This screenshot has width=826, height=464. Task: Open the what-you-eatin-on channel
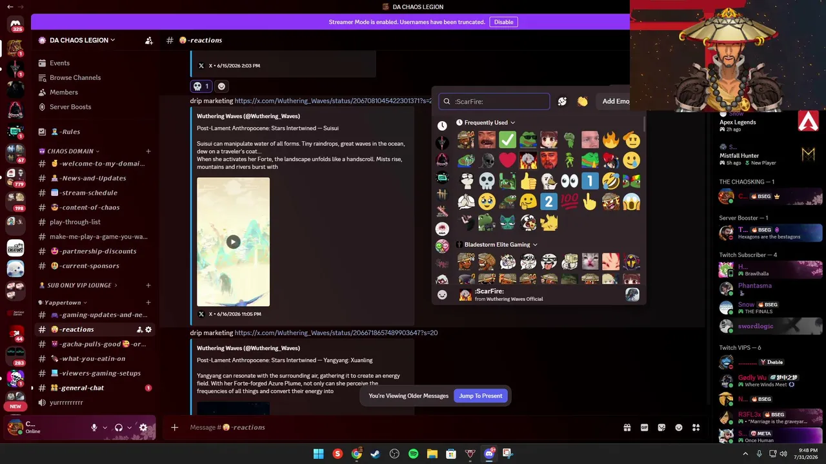(x=96, y=358)
